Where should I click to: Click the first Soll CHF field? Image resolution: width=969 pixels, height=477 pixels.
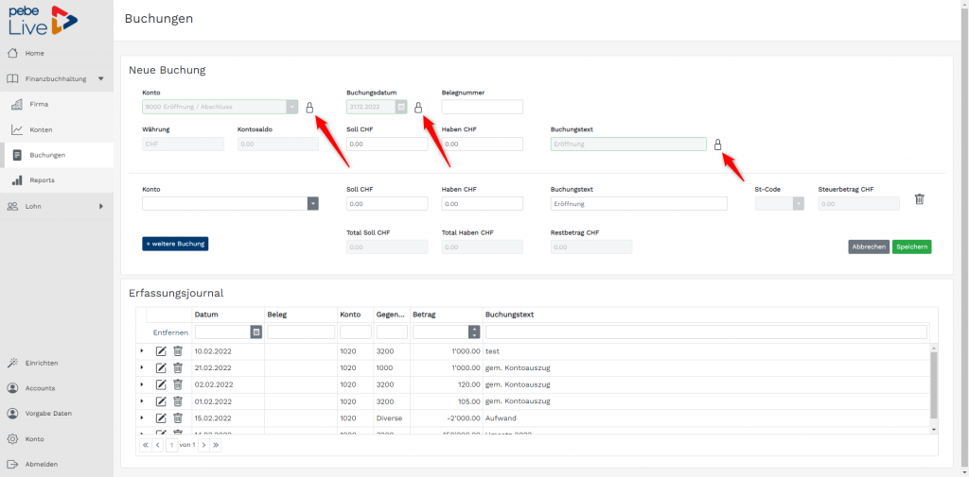point(387,144)
